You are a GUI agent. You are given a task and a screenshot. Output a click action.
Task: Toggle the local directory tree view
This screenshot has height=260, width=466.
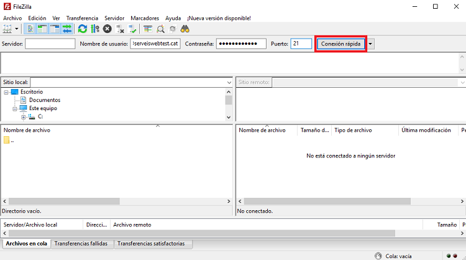tap(42, 29)
